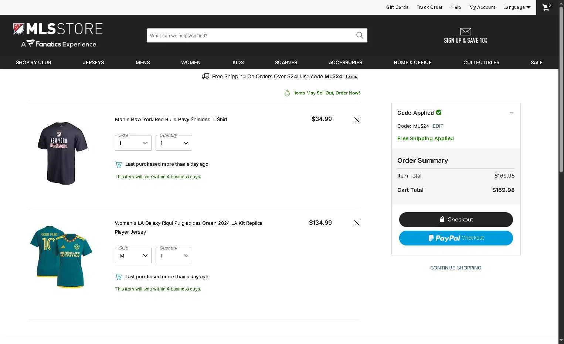Click cart icon beside LA Galaxy last purchased note
Screen dimensions: 564x344
118,277
